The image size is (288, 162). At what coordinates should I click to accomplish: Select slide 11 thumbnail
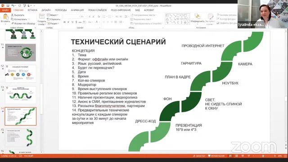point(20,53)
